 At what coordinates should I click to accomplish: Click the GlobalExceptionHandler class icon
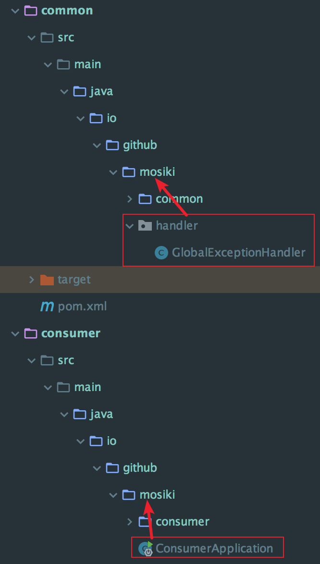[x=161, y=253]
